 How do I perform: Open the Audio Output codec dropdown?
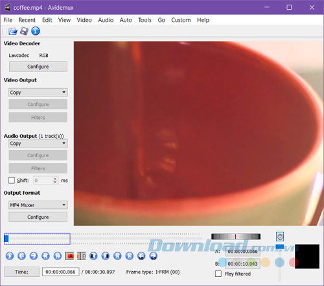tap(38, 144)
